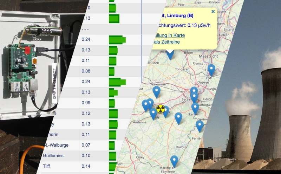Screen dimensions: 281x174
Task: Click the 0.10 value in the Guillemins row
Action: point(86,155)
